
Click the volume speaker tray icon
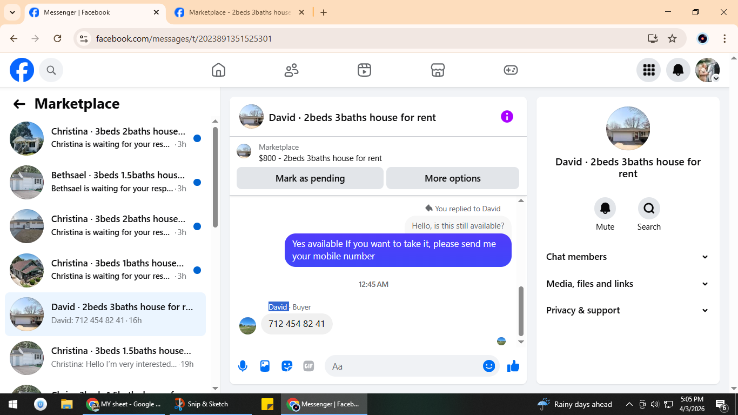(655, 404)
